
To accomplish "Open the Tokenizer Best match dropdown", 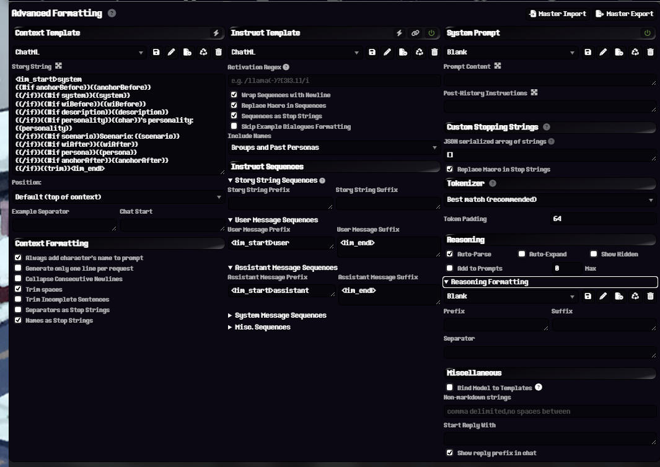I will click(550, 199).
